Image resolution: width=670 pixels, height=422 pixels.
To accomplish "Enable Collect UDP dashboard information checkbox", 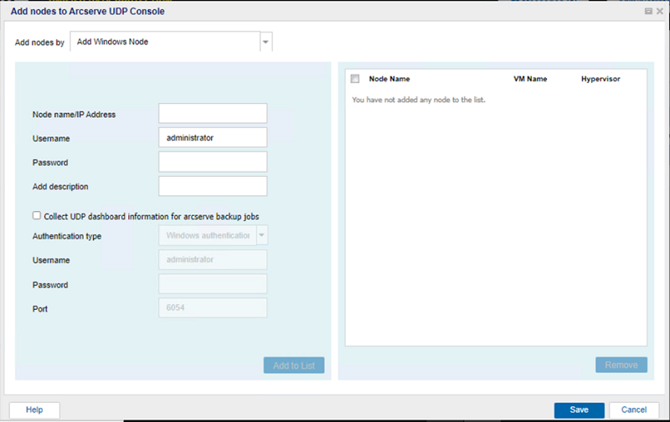I will 37,216.
